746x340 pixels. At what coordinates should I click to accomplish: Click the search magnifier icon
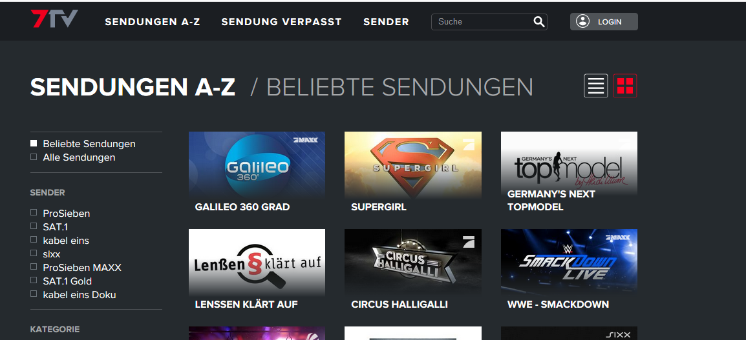click(x=538, y=22)
